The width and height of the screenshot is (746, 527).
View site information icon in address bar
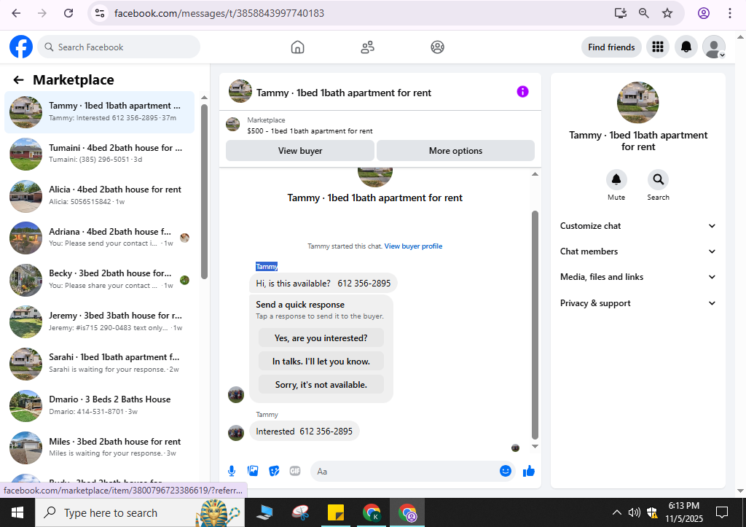tap(99, 13)
